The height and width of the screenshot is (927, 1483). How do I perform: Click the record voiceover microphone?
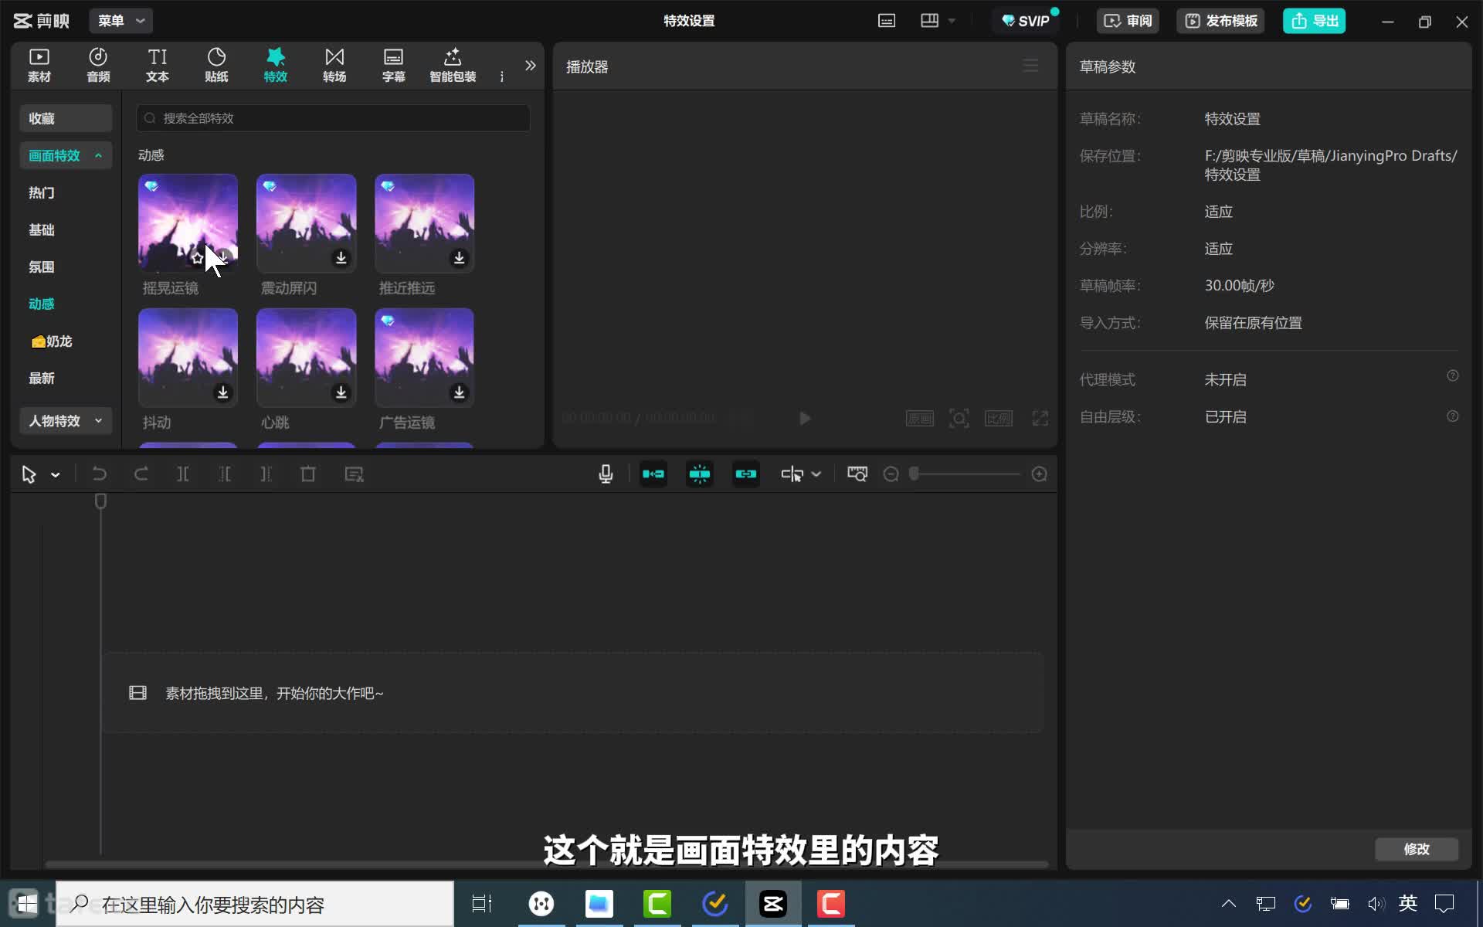pos(606,474)
